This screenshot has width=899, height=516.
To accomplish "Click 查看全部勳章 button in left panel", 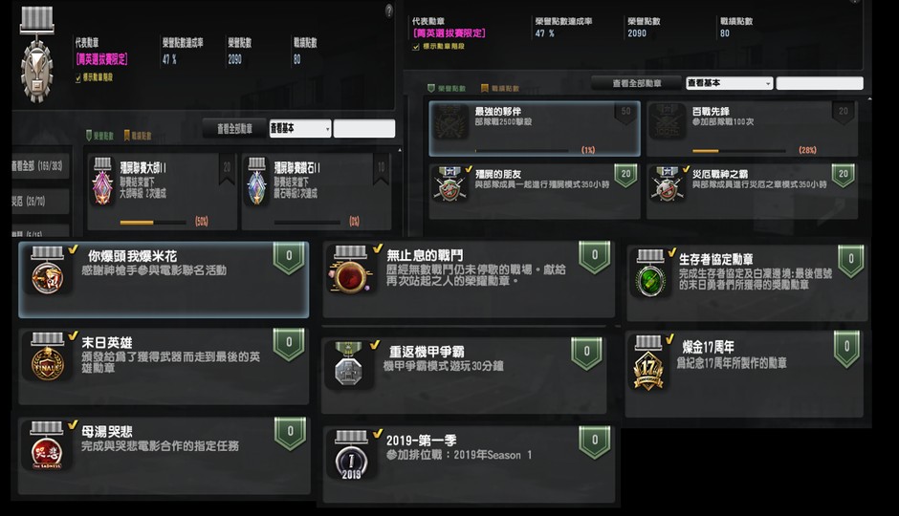I will pos(234,128).
